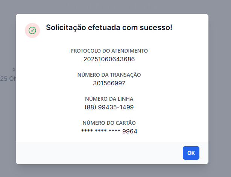
Task: Click the 'NÚMERO DA LINHA' label
Action: tap(109, 99)
